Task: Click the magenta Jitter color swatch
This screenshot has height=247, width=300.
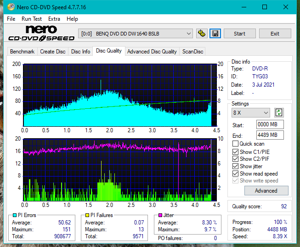Action: click(160, 215)
